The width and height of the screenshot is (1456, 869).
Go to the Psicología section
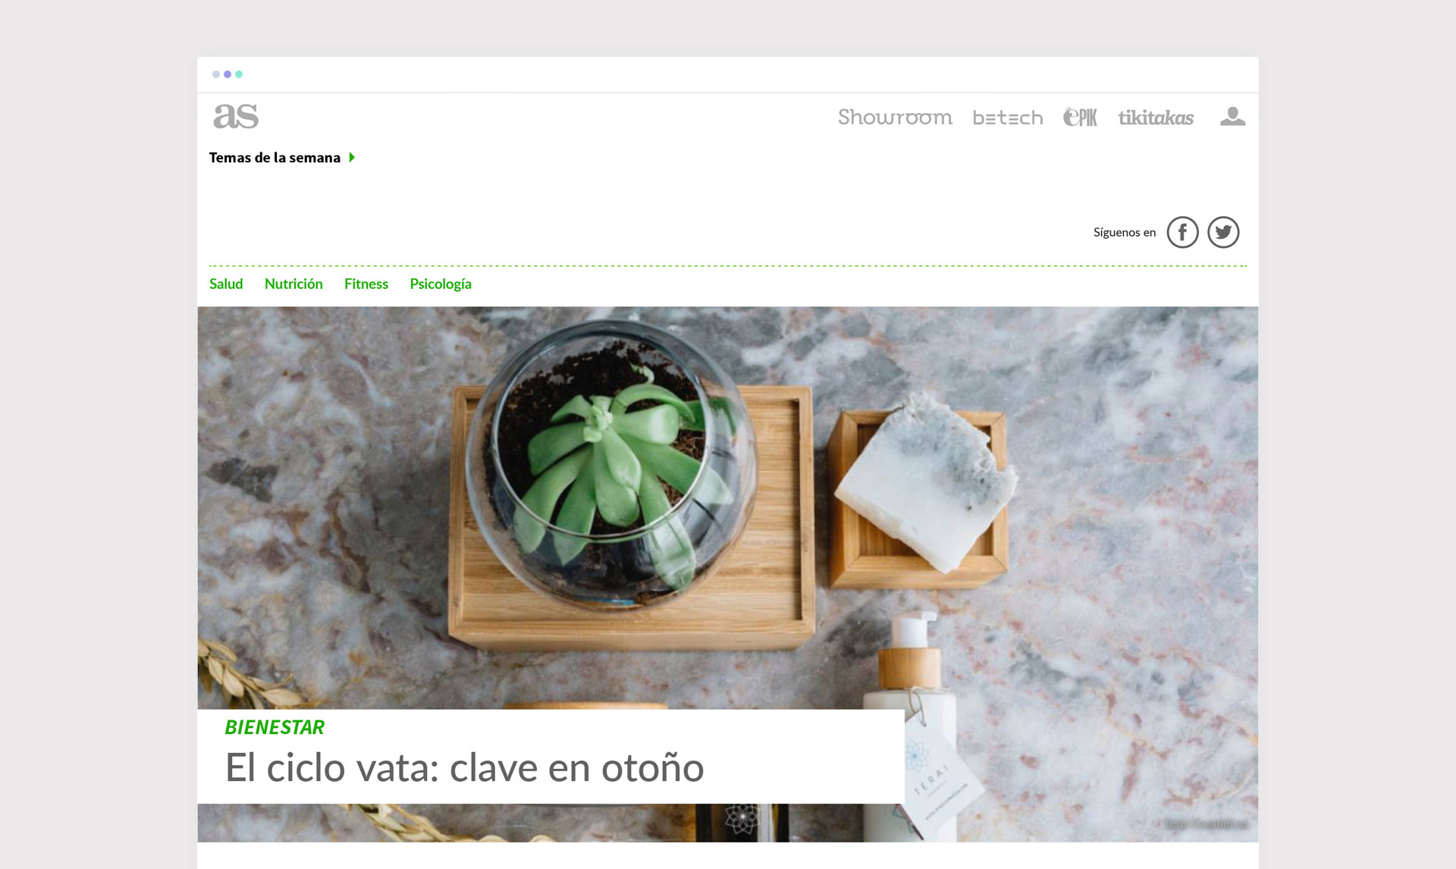pos(441,284)
